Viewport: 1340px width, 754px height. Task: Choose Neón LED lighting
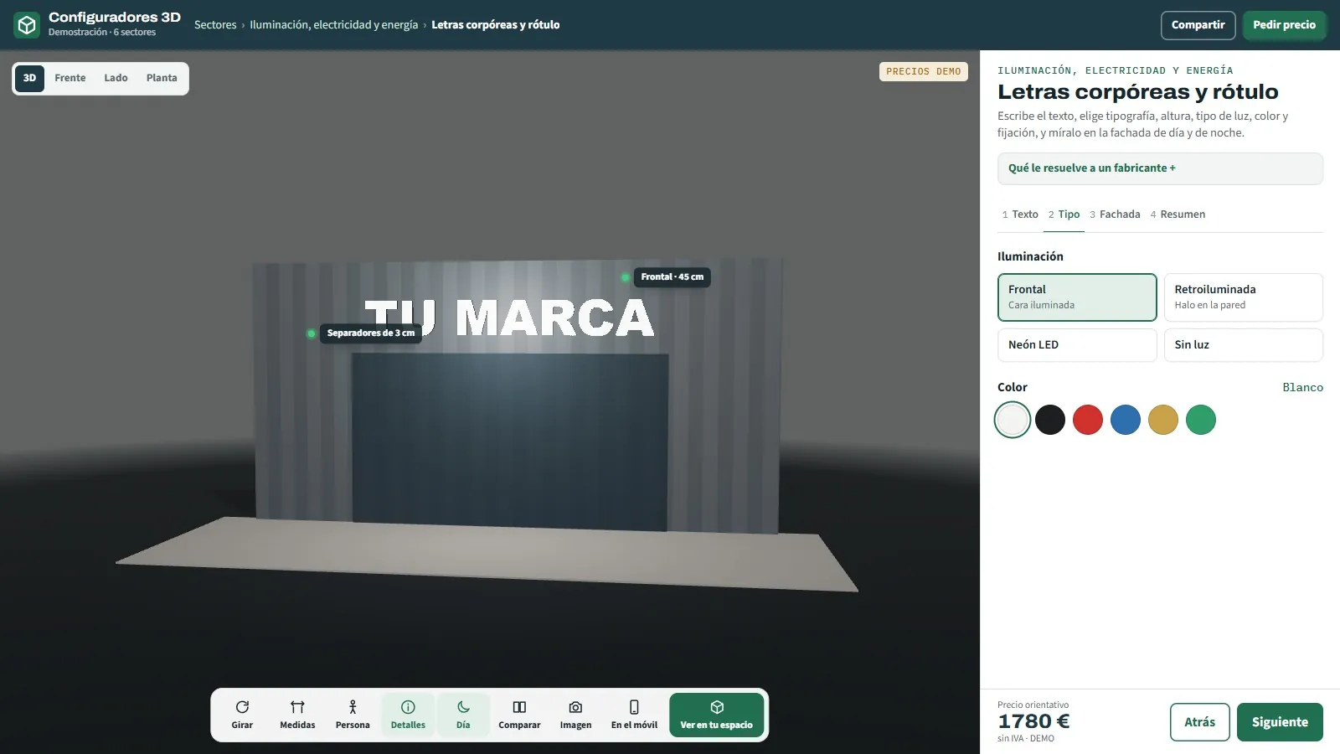tap(1077, 345)
